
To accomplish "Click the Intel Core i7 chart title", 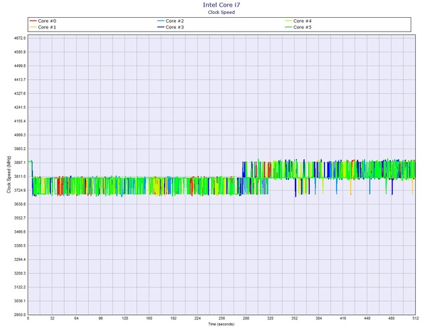I will (221, 5).
